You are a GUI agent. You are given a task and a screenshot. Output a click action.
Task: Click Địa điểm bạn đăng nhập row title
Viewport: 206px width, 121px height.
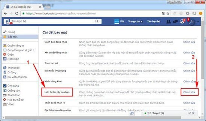click(58, 110)
